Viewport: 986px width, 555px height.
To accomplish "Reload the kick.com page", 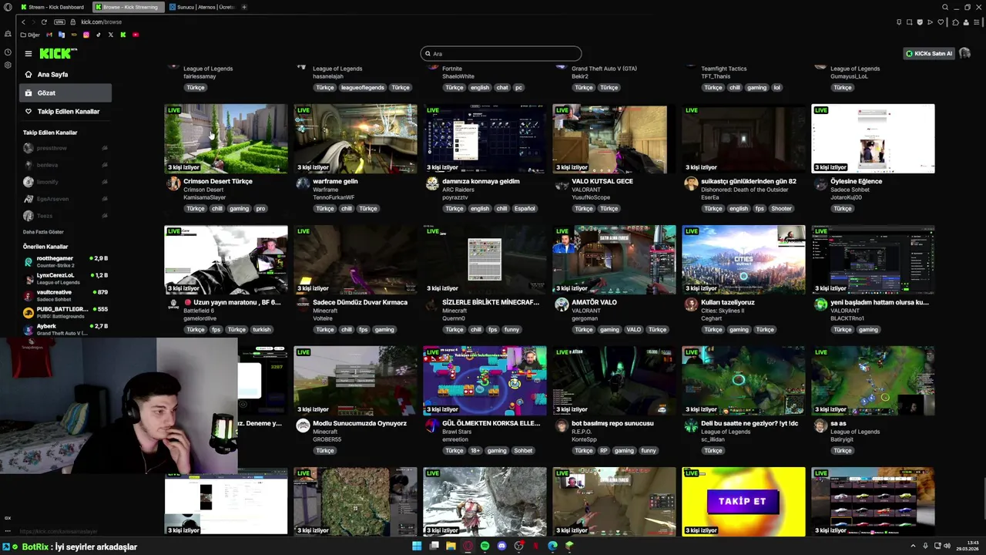I will 44,22.
